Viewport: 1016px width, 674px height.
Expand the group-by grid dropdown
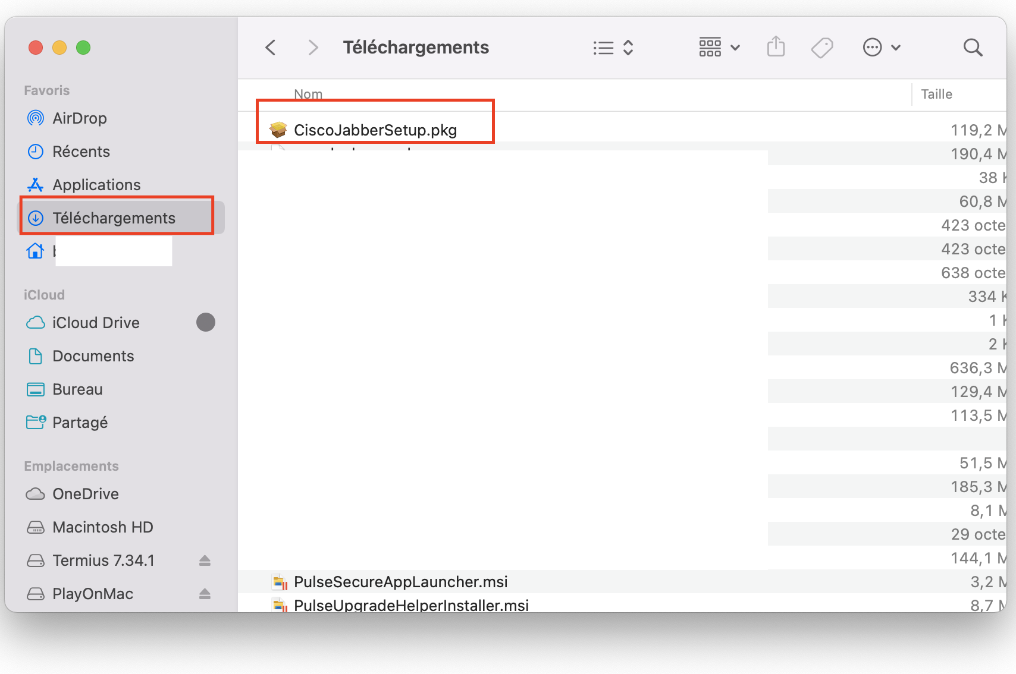tap(719, 47)
